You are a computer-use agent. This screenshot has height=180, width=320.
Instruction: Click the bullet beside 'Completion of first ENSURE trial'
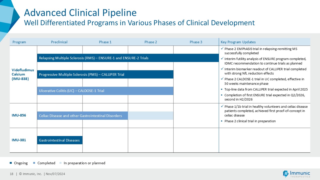(222, 95)
